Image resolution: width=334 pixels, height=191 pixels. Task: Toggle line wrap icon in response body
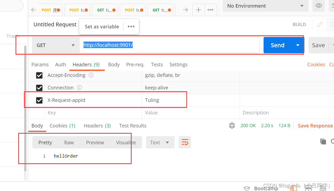(185, 142)
